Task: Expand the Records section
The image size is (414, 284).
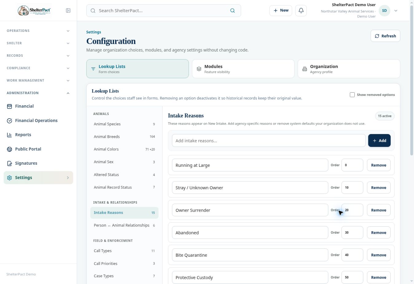Action: [38, 56]
